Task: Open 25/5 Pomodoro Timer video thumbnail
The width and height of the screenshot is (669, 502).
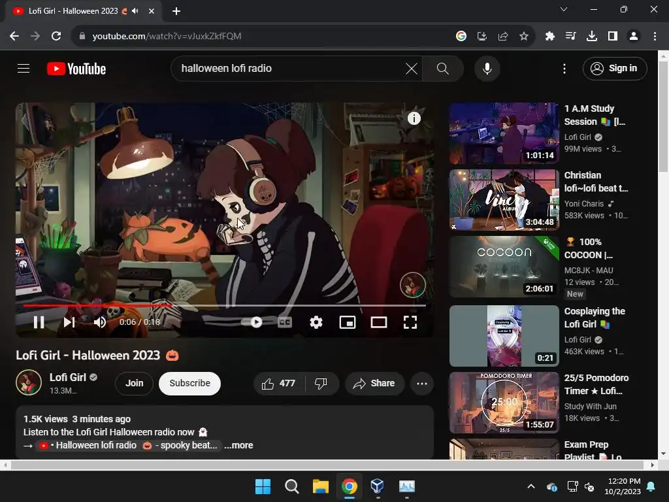Action: tap(504, 403)
